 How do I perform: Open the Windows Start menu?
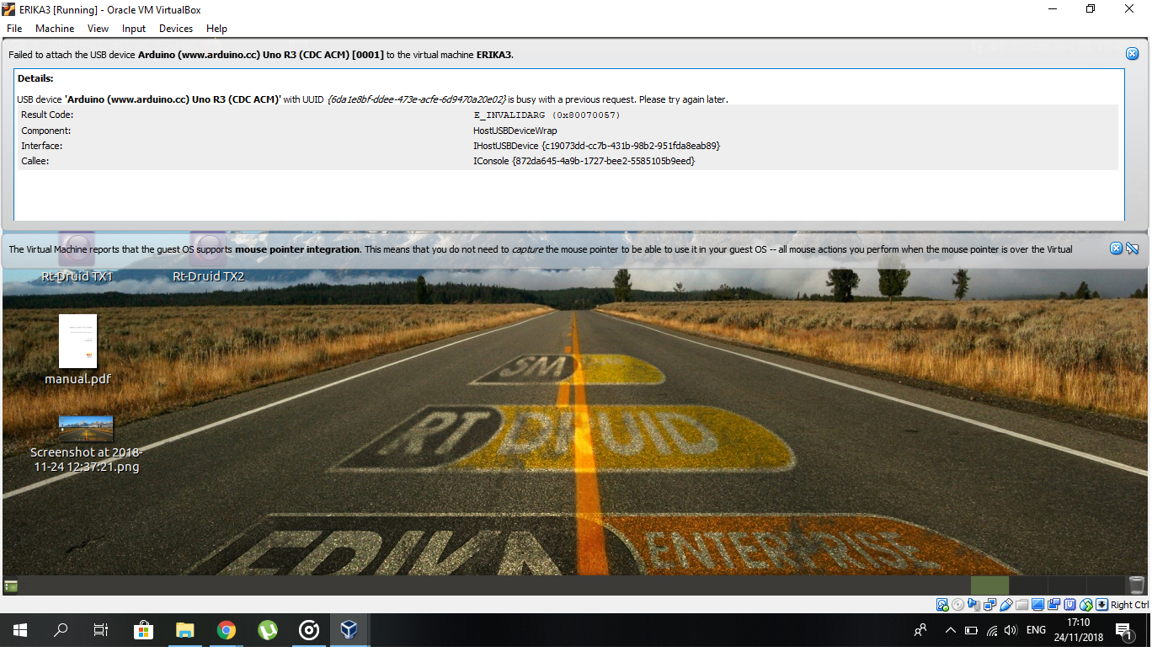[x=19, y=630]
